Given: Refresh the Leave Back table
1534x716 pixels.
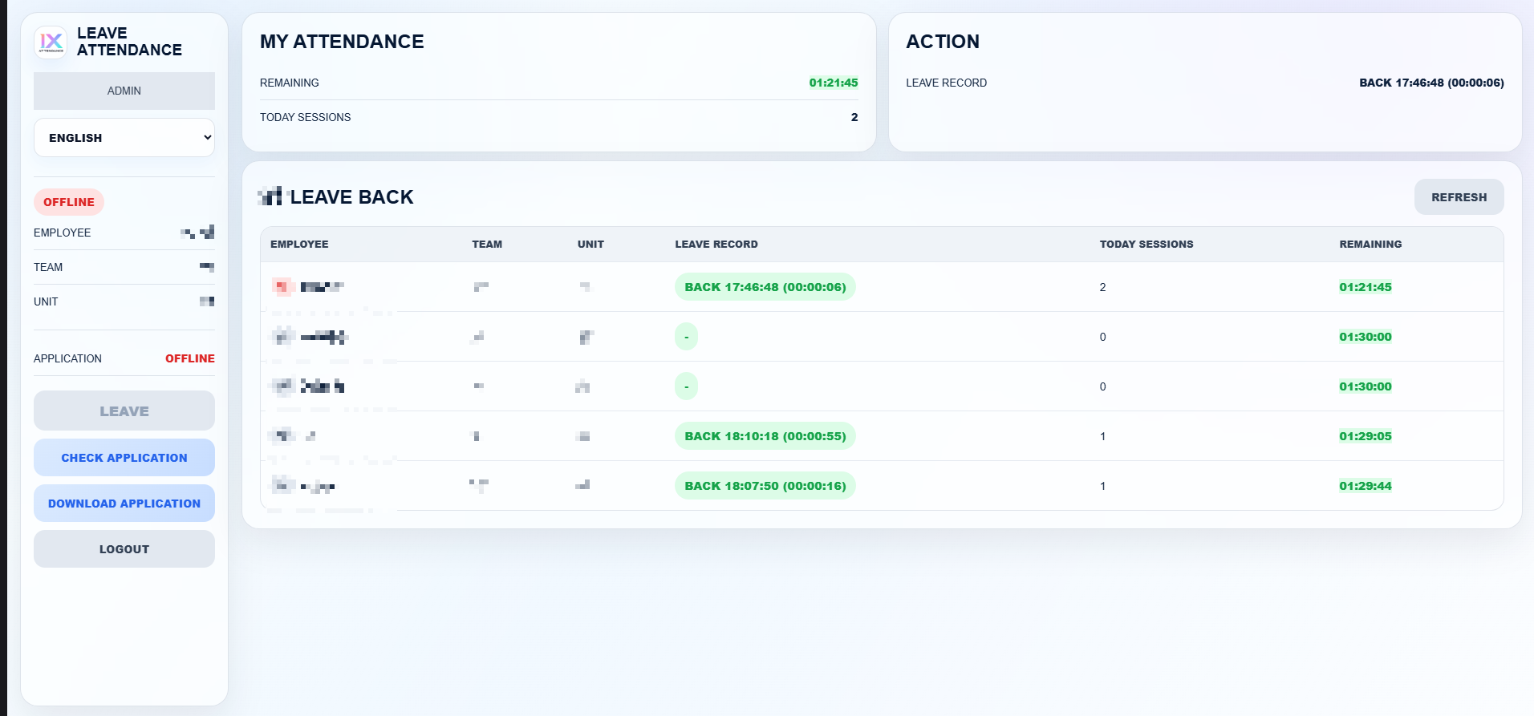Looking at the screenshot, I should click(x=1459, y=196).
